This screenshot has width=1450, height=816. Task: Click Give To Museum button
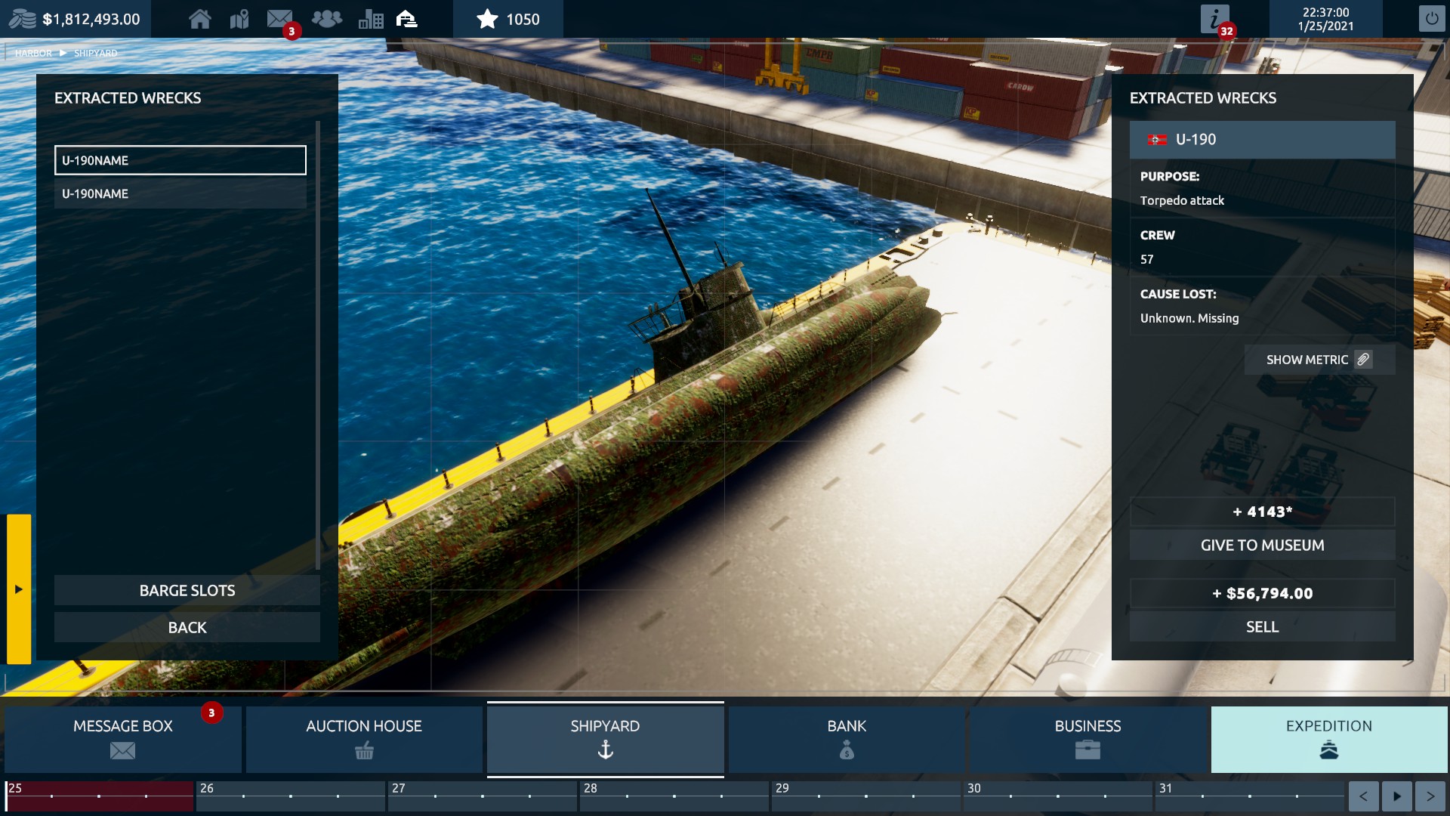tap(1262, 546)
